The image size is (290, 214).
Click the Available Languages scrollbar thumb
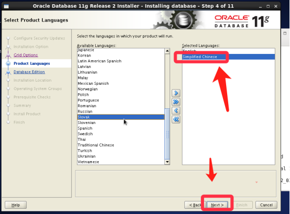click(167, 134)
